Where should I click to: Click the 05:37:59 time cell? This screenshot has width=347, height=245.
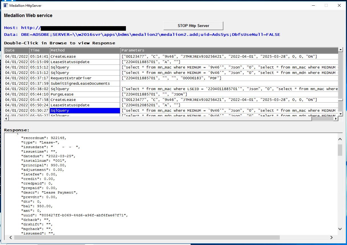coord(39,84)
